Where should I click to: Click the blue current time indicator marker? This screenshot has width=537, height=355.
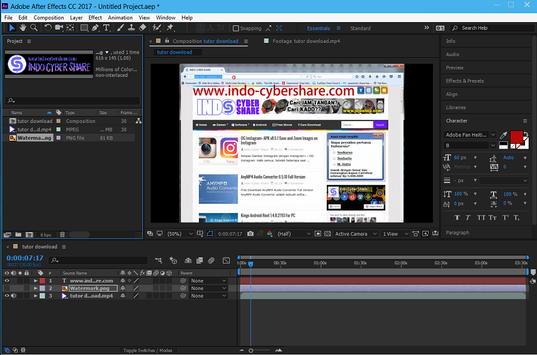(251, 264)
